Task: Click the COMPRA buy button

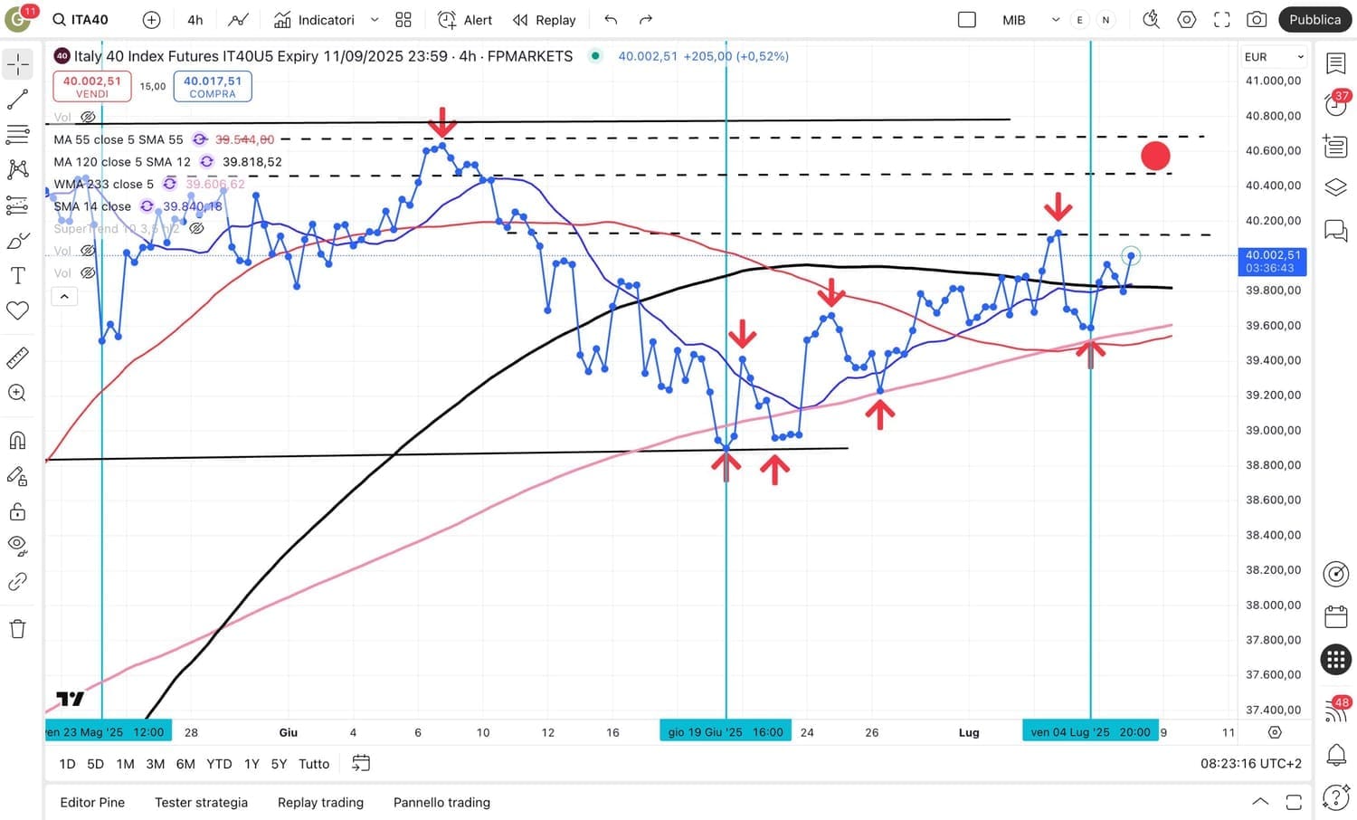Action: pos(213,86)
